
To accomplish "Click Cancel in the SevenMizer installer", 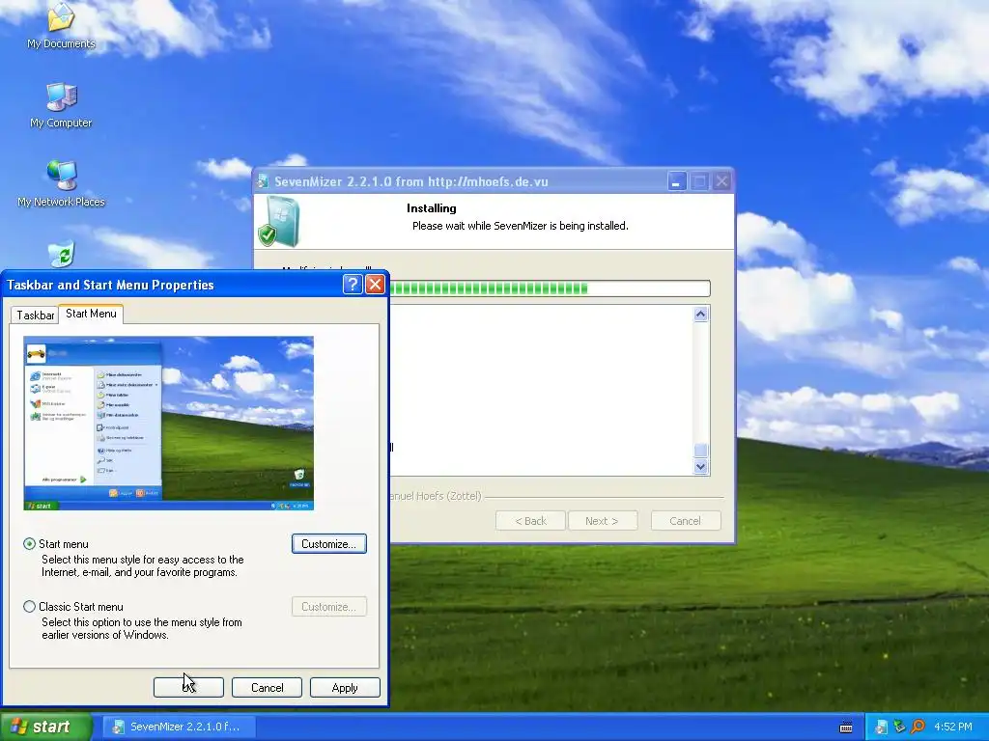I will coord(686,521).
